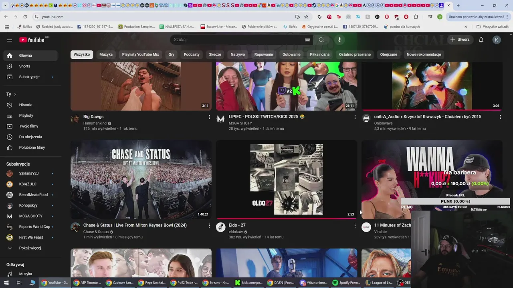Viewport: 513px width, 288px height.
Task: Open Wszystkie zakładki folder
Action: (493, 27)
